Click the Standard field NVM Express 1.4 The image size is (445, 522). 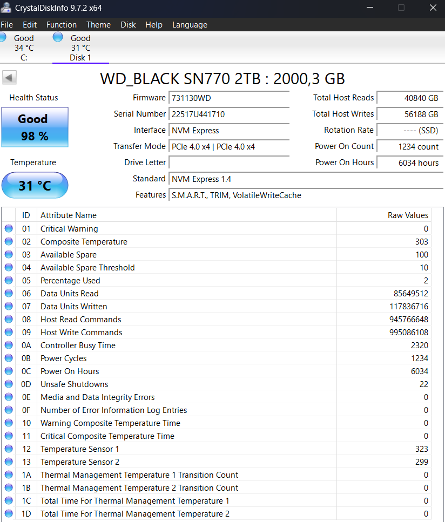[x=306, y=179]
